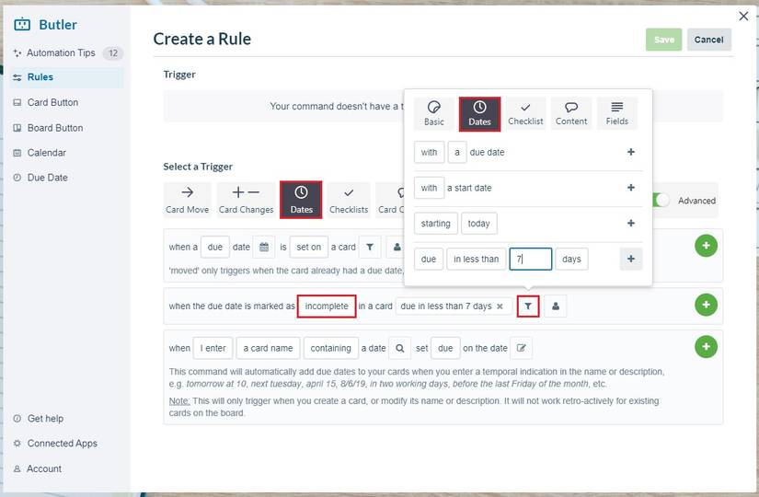Open Automation Tips in sidebar
759x497 pixels.
click(61, 52)
